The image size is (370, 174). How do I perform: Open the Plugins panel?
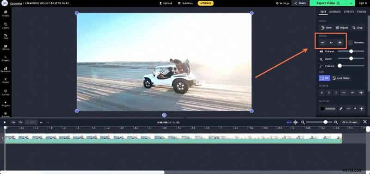point(6,104)
